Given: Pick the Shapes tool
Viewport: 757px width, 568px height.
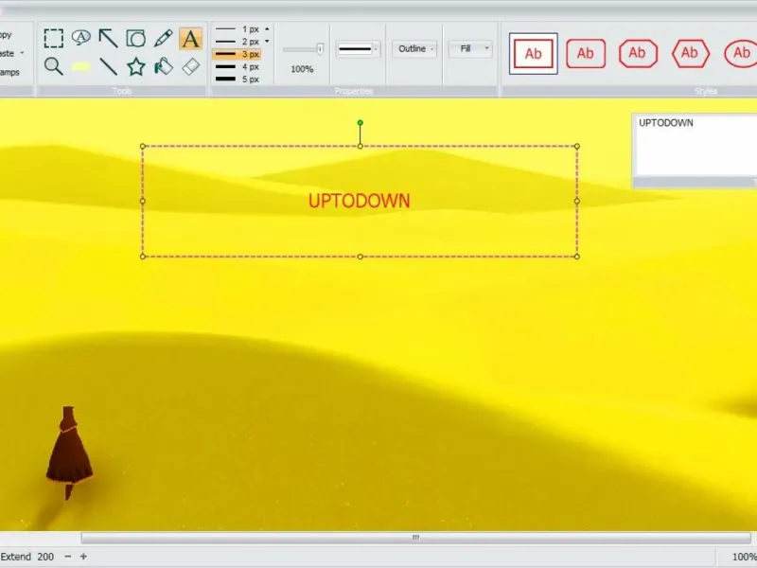Looking at the screenshot, I should click(136, 39).
